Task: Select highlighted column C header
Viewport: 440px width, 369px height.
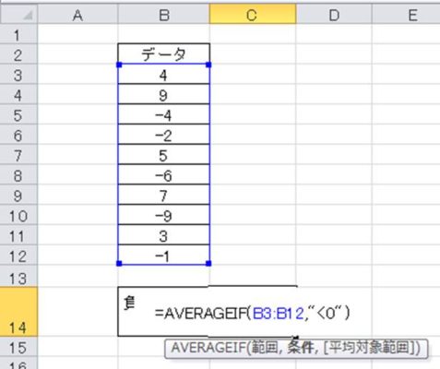Action: pyautogui.click(x=253, y=15)
